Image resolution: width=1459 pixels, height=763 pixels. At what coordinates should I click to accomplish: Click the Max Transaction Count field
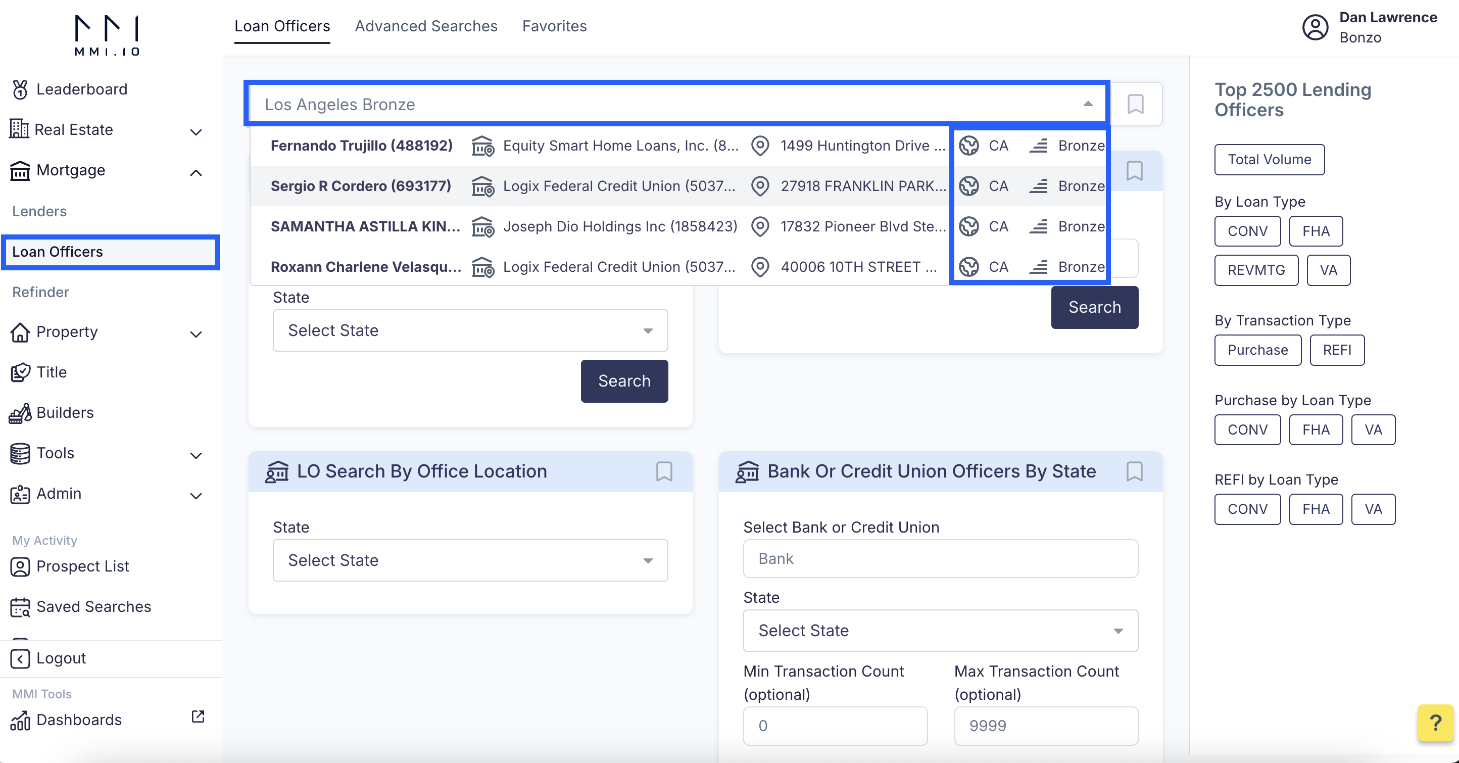[1046, 726]
